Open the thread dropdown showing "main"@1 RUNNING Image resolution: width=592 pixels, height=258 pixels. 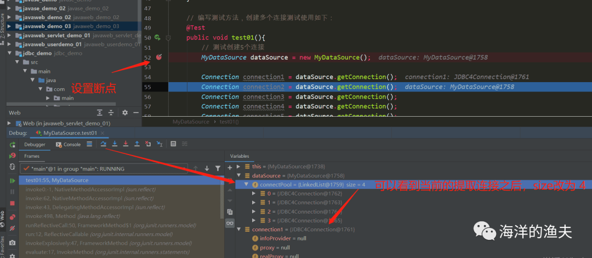click(104, 169)
